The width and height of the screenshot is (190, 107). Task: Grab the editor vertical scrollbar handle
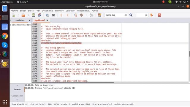tap(189, 54)
